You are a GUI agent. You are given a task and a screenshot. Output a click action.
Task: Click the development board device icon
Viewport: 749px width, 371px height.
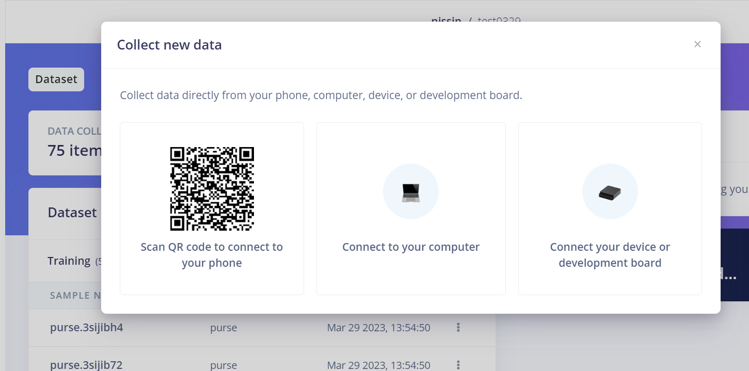(x=610, y=193)
